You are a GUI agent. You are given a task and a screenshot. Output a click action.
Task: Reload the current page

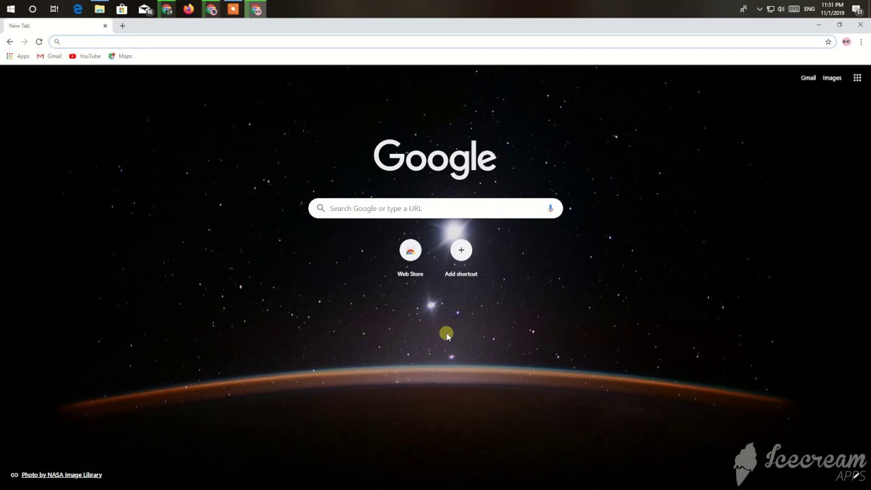click(x=39, y=42)
